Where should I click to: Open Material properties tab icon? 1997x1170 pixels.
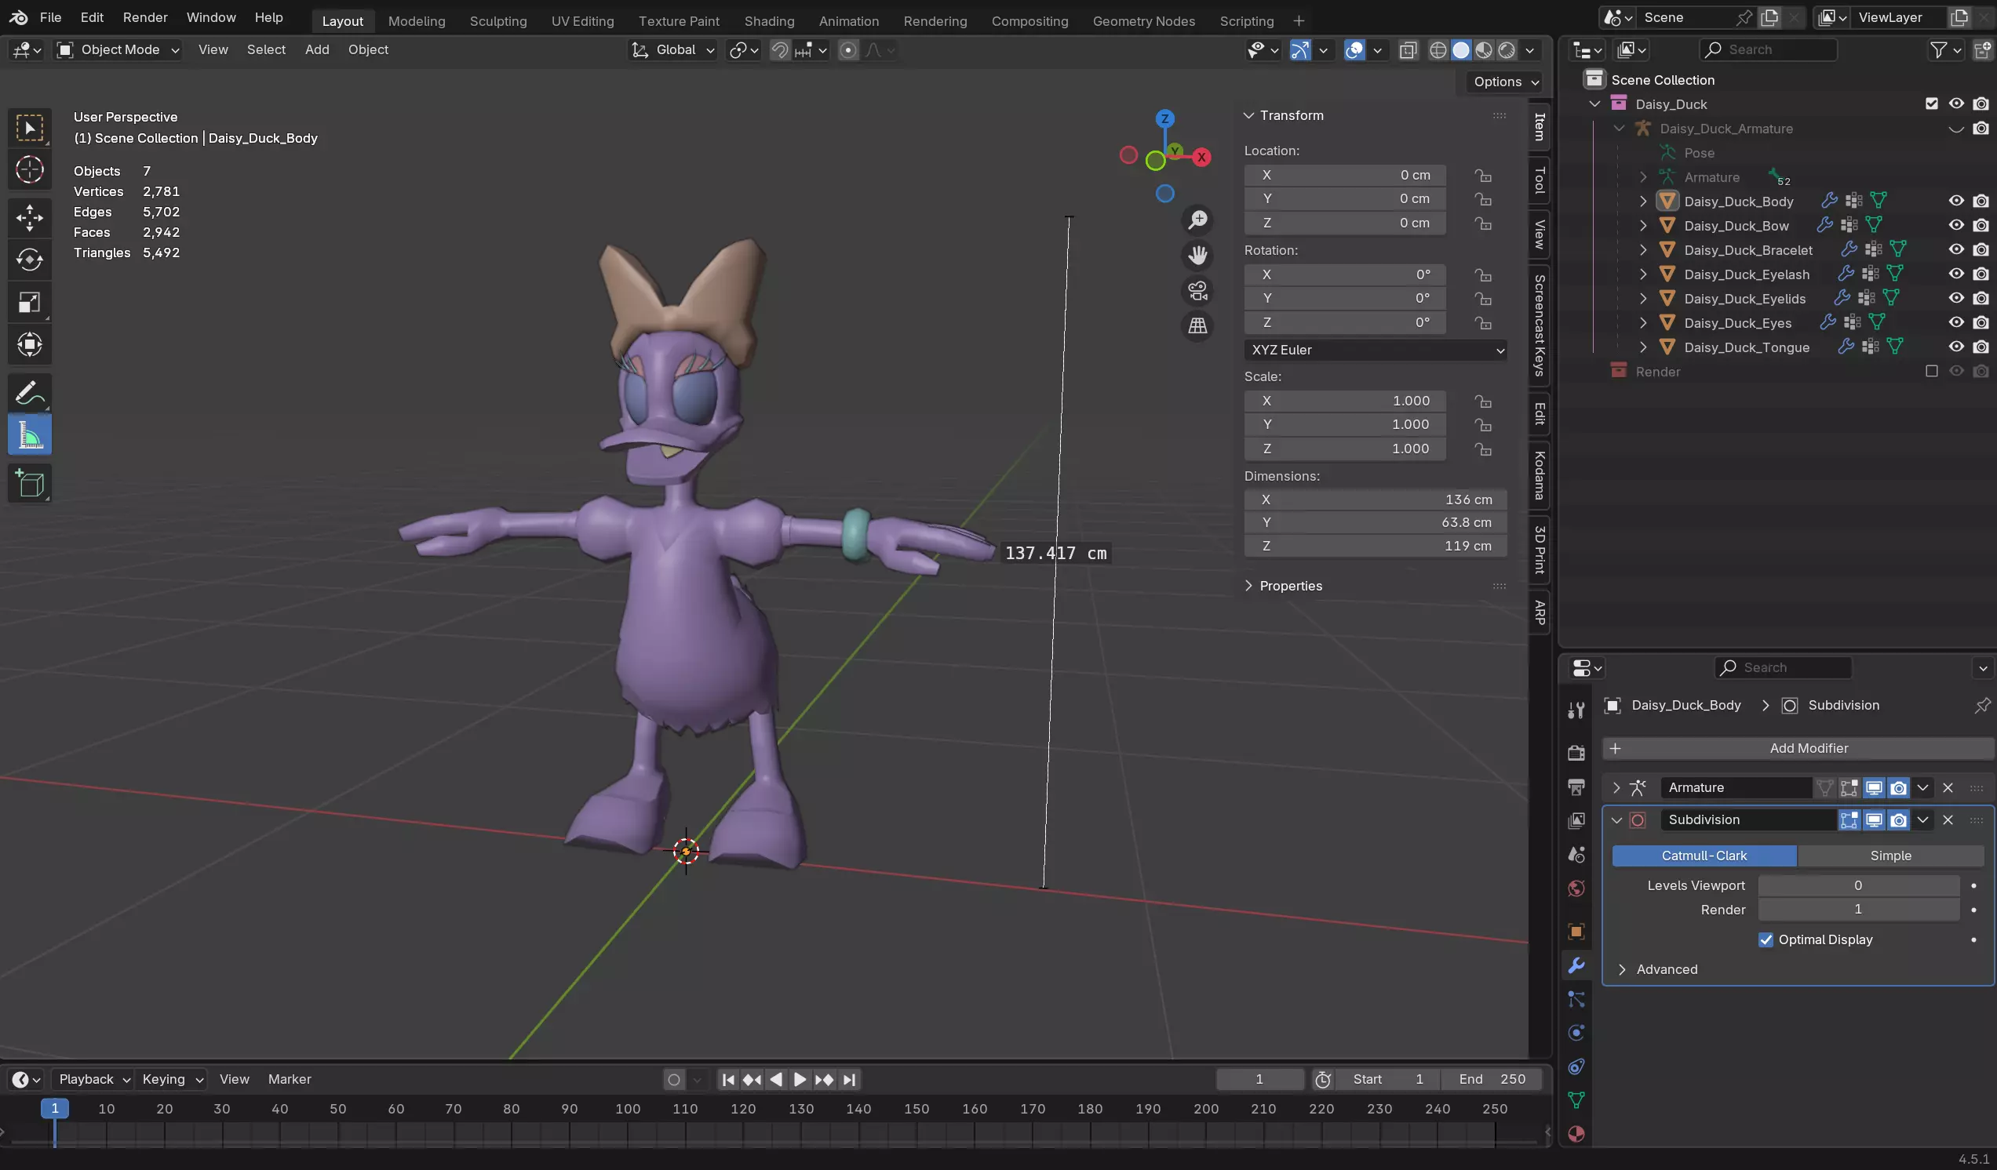[1576, 1134]
